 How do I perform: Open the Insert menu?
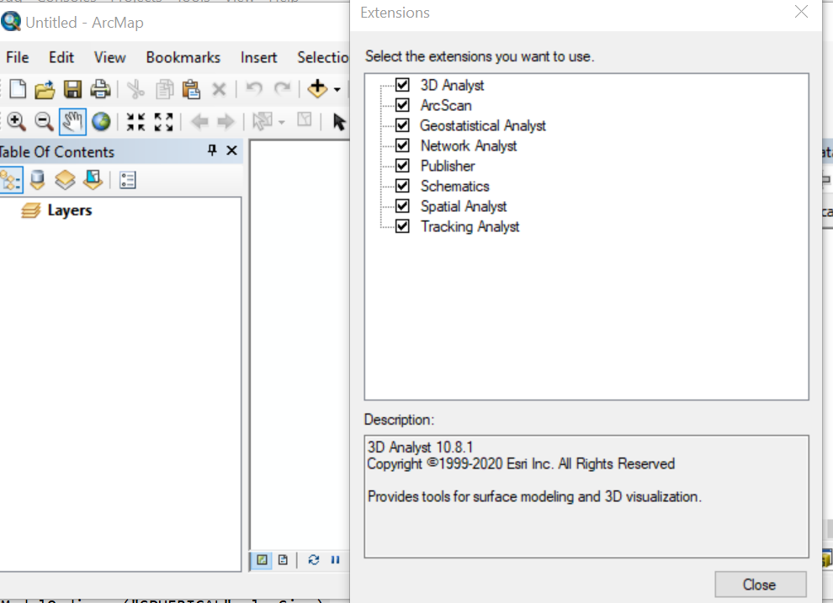click(258, 57)
